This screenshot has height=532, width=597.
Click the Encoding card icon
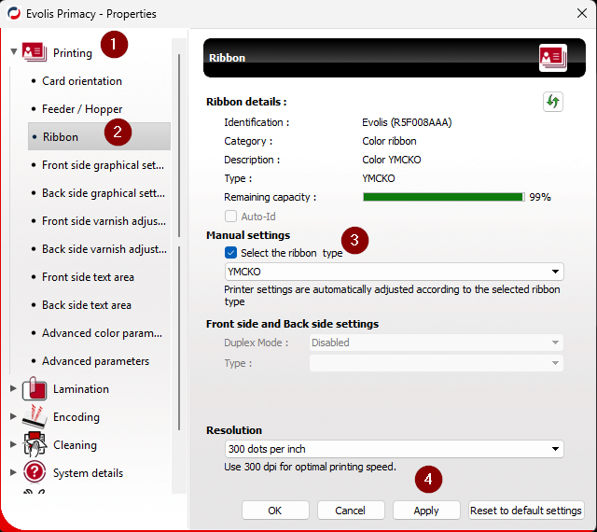click(35, 416)
